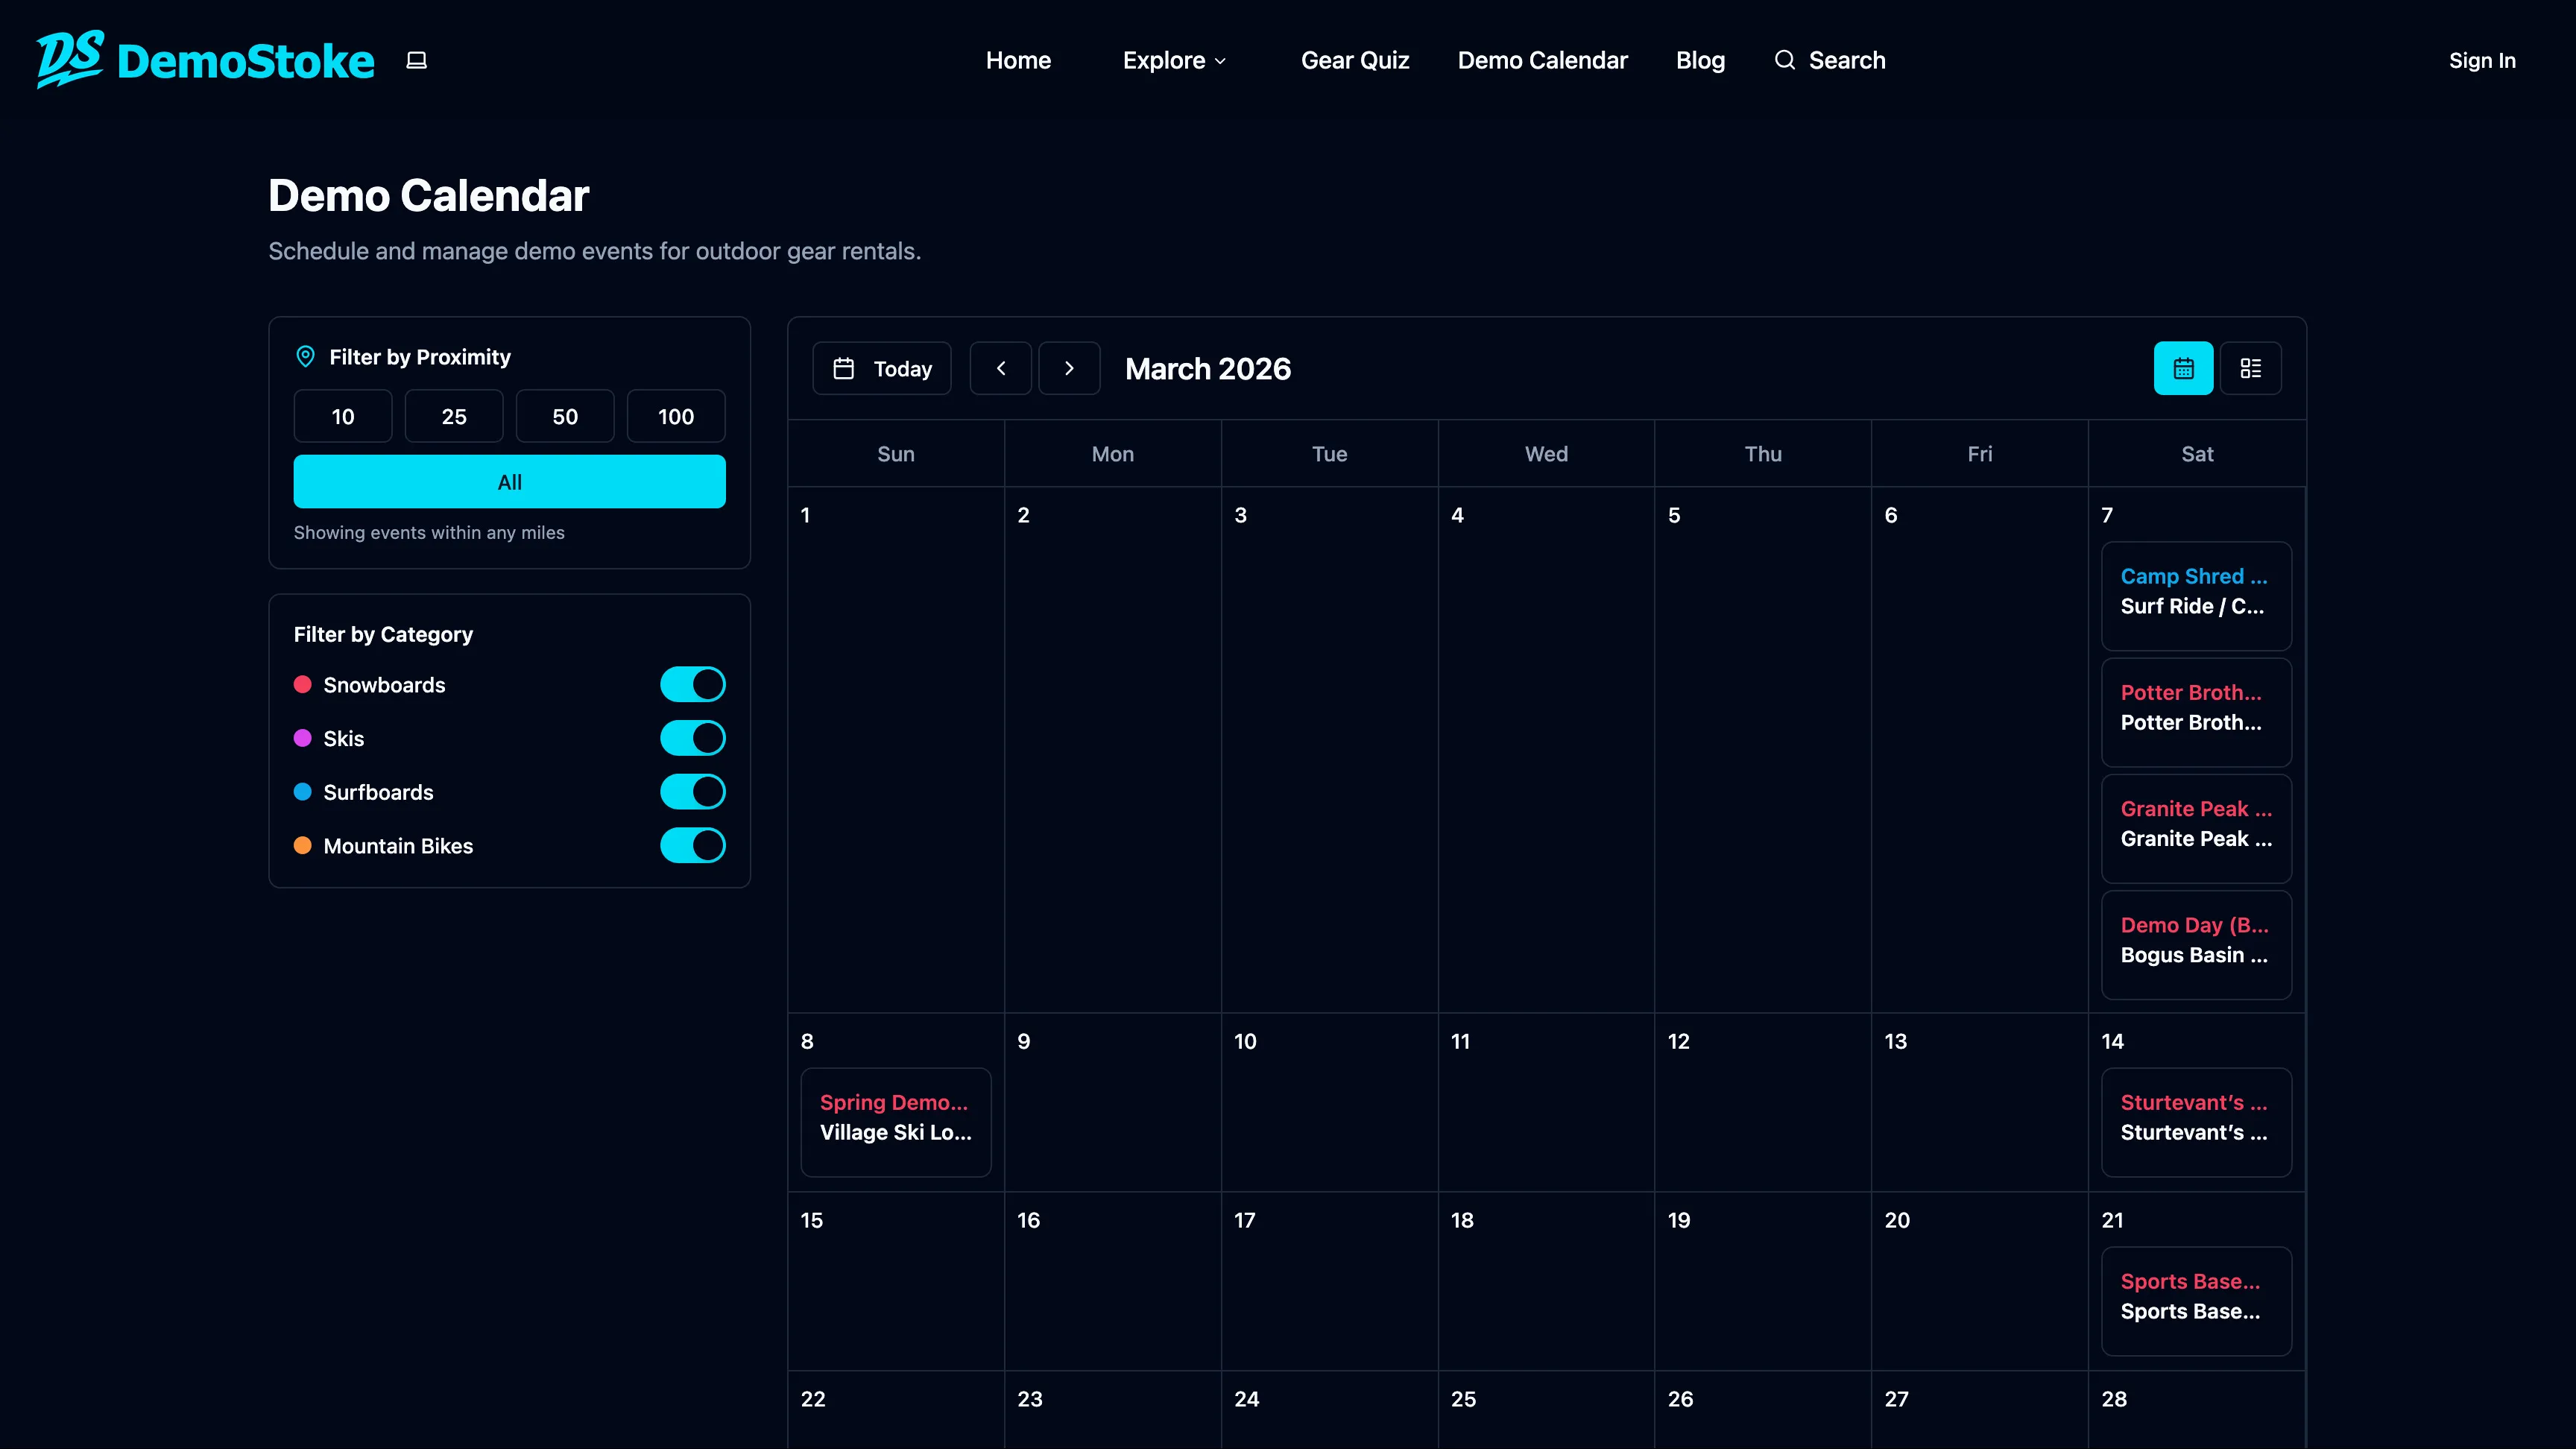The width and height of the screenshot is (2576, 1449).
Task: Switch calendar to list view
Action: tap(2251, 368)
